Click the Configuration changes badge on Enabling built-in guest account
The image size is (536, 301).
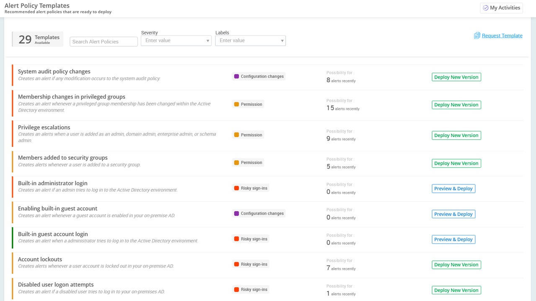258,213
